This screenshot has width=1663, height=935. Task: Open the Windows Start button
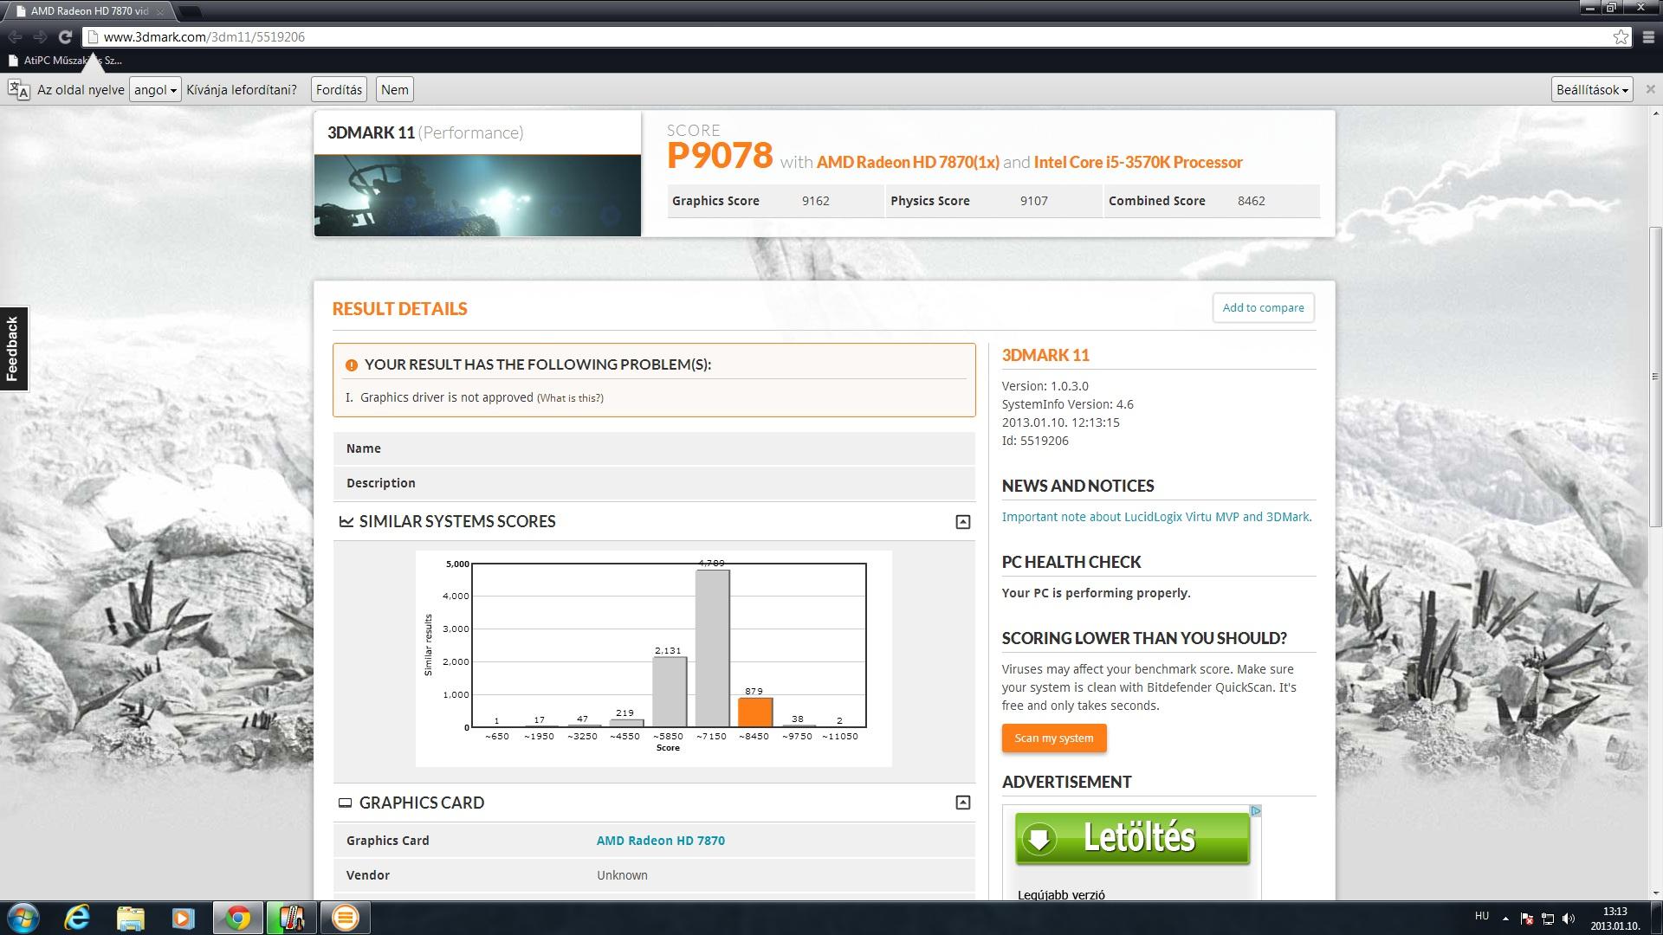23,918
